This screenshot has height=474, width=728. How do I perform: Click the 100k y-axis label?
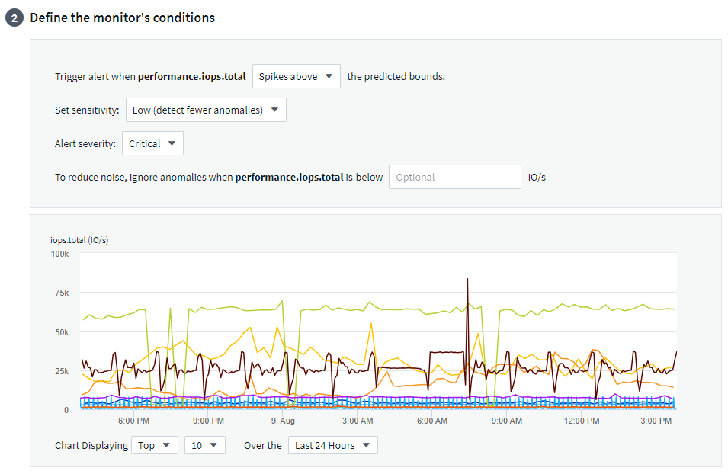[59, 252]
